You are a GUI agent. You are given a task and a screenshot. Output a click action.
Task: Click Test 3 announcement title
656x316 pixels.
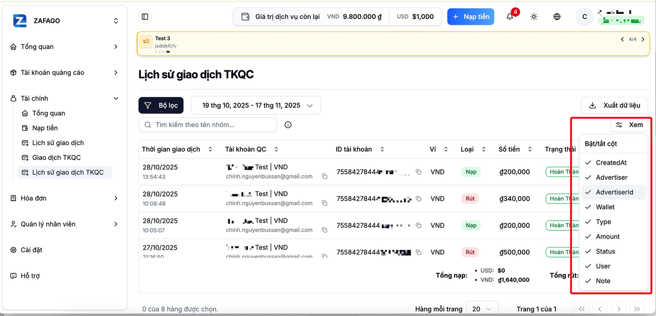(162, 38)
